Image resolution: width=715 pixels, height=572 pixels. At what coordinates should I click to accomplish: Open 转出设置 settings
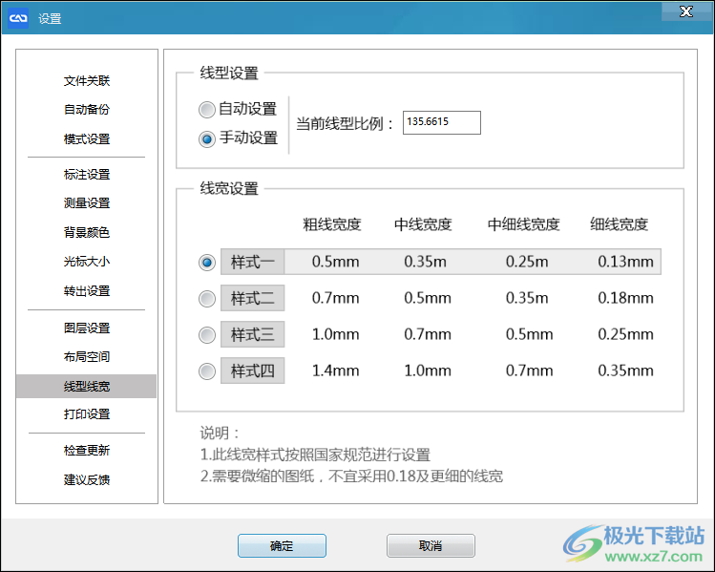[87, 290]
